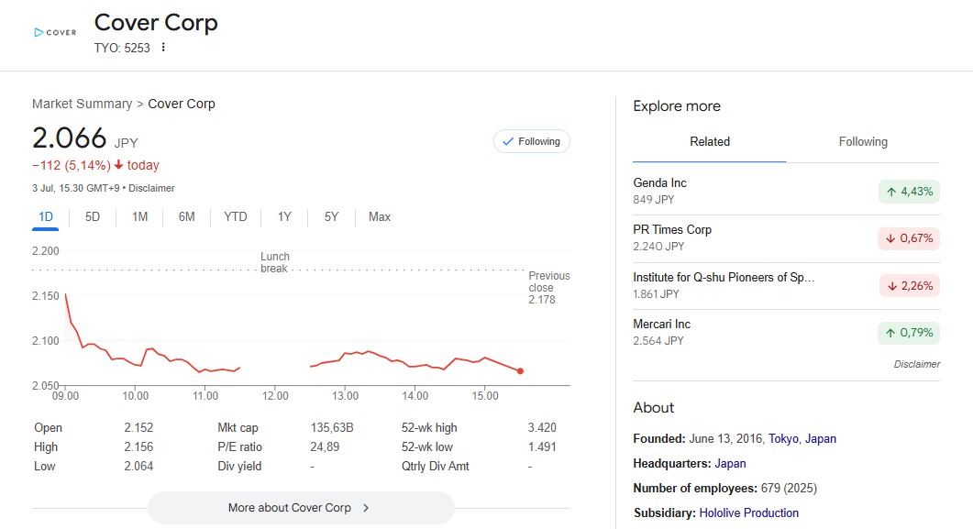Click Mercari Inc's green 0,79% badge
Image resolution: width=973 pixels, height=529 pixels.
pos(909,333)
